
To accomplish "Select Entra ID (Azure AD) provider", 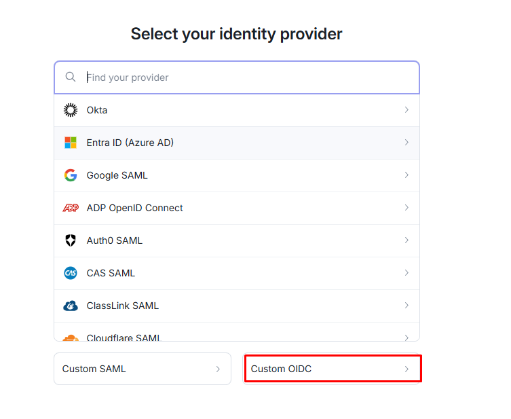I will [x=130, y=143].
